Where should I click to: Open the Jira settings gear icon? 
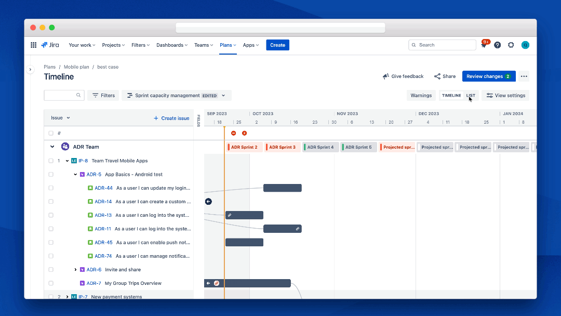point(511,45)
